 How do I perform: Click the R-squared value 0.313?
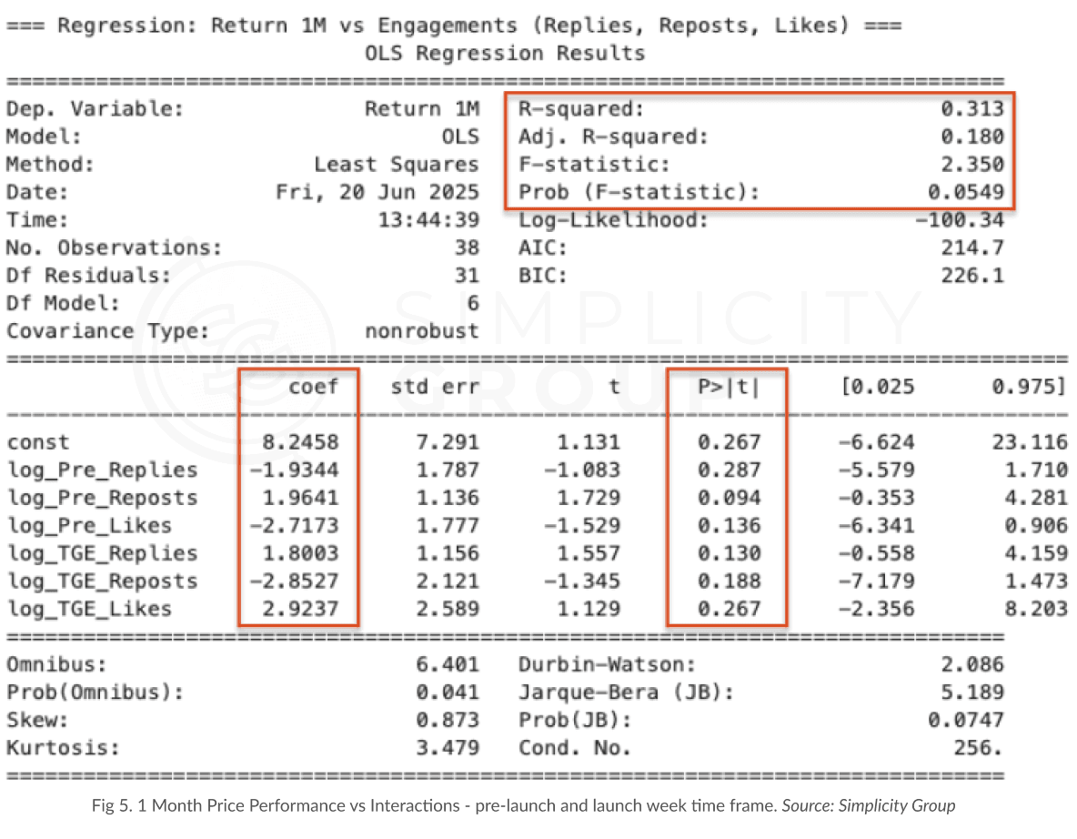(971, 108)
